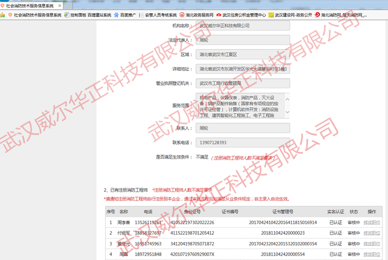Image resolution: width=388 pixels, height=260 pixels.
Task: Click the yellow icon of 武汉建设网 bookmark
Action: 271,15
